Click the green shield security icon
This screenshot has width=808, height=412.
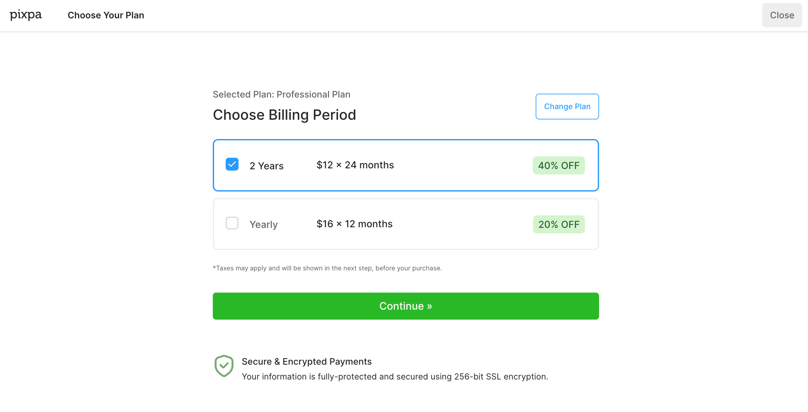coord(224,366)
